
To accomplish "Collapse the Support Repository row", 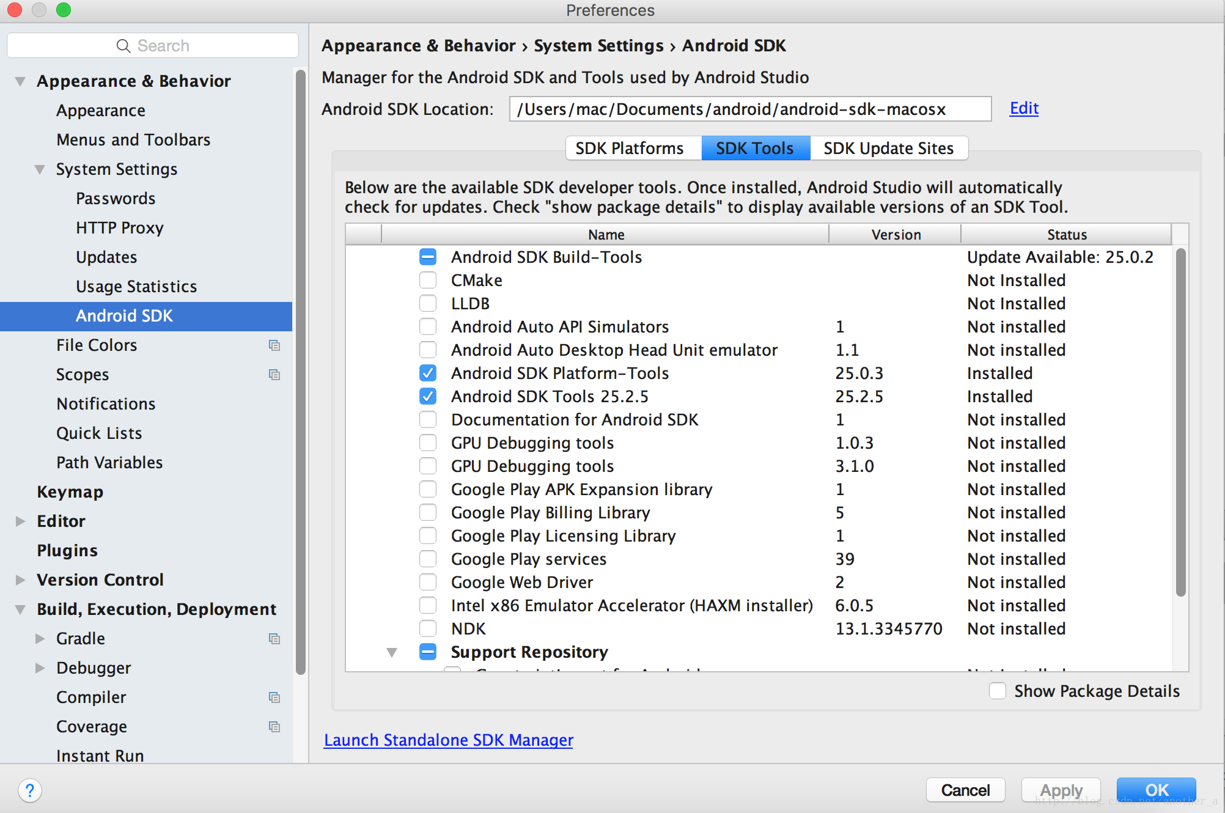I will coord(392,652).
